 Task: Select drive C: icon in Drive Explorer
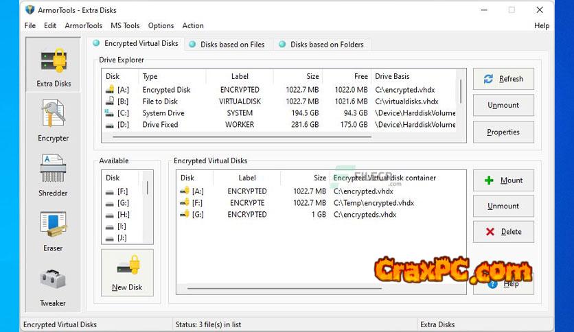click(x=109, y=112)
